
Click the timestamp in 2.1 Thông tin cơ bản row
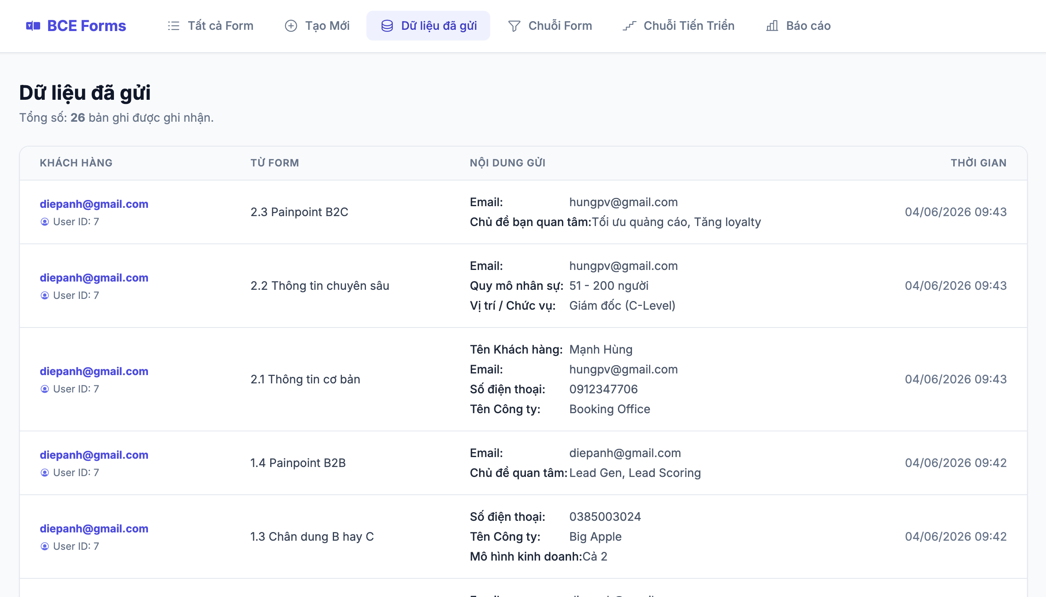click(x=956, y=379)
